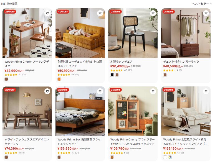The width and height of the screenshot is (215, 164).
Task: Save hanger rack with chest to favorites
Action: point(206,13)
